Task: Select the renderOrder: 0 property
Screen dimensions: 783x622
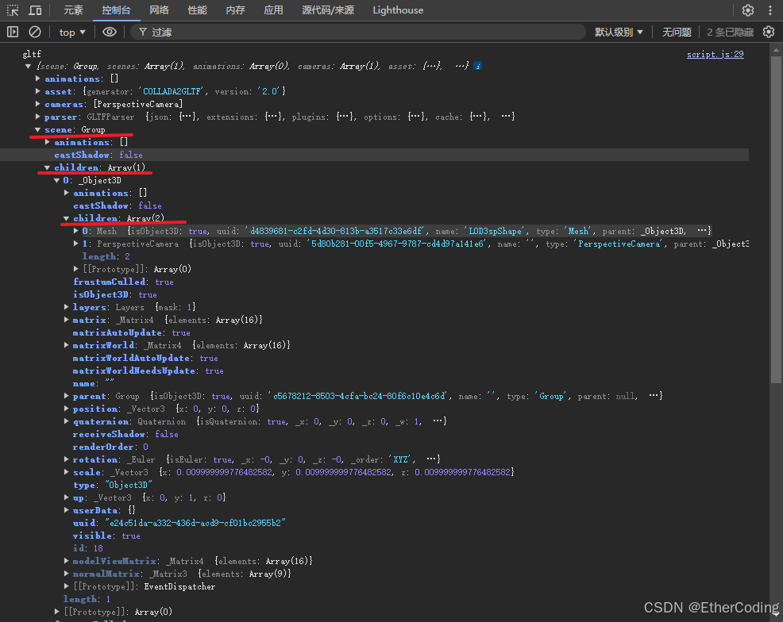Action: 110,447
